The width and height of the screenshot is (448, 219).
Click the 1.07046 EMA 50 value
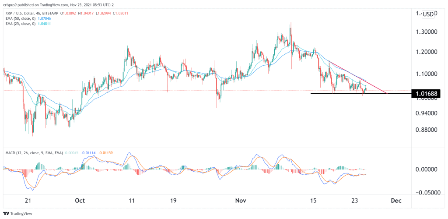45,18
